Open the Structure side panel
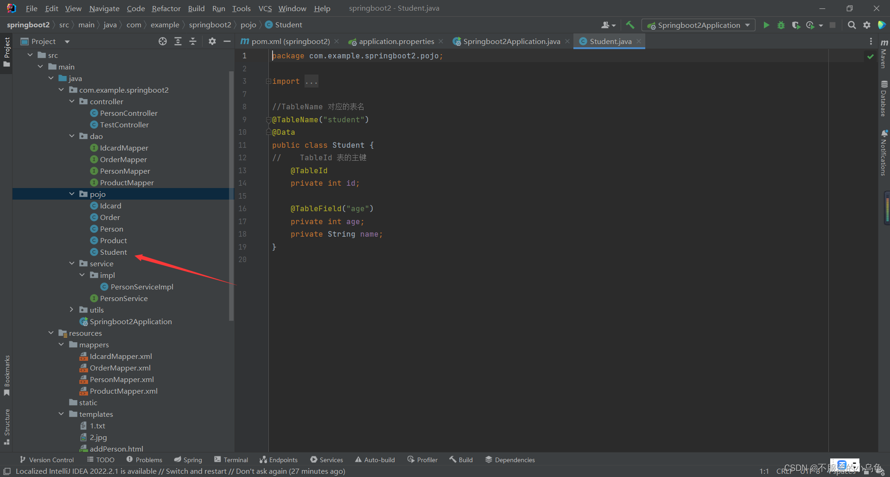Screen dimensions: 890x477 (6, 427)
